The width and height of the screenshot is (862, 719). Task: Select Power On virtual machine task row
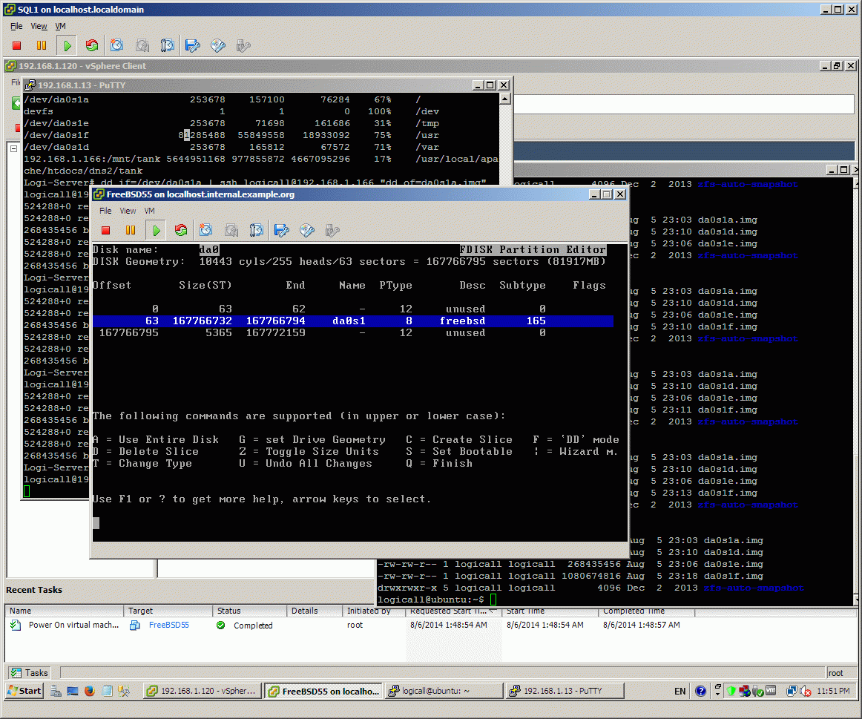pos(430,625)
